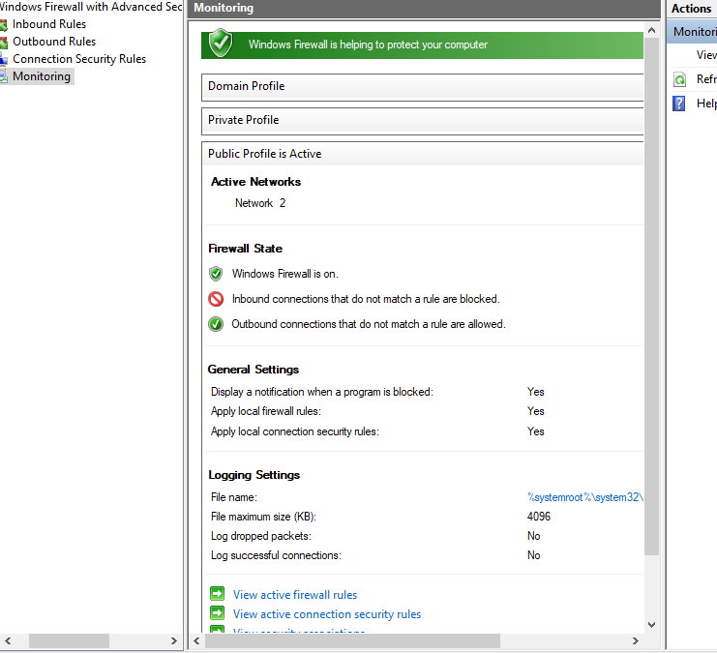Select the Monitoring tree node

[x=42, y=75]
